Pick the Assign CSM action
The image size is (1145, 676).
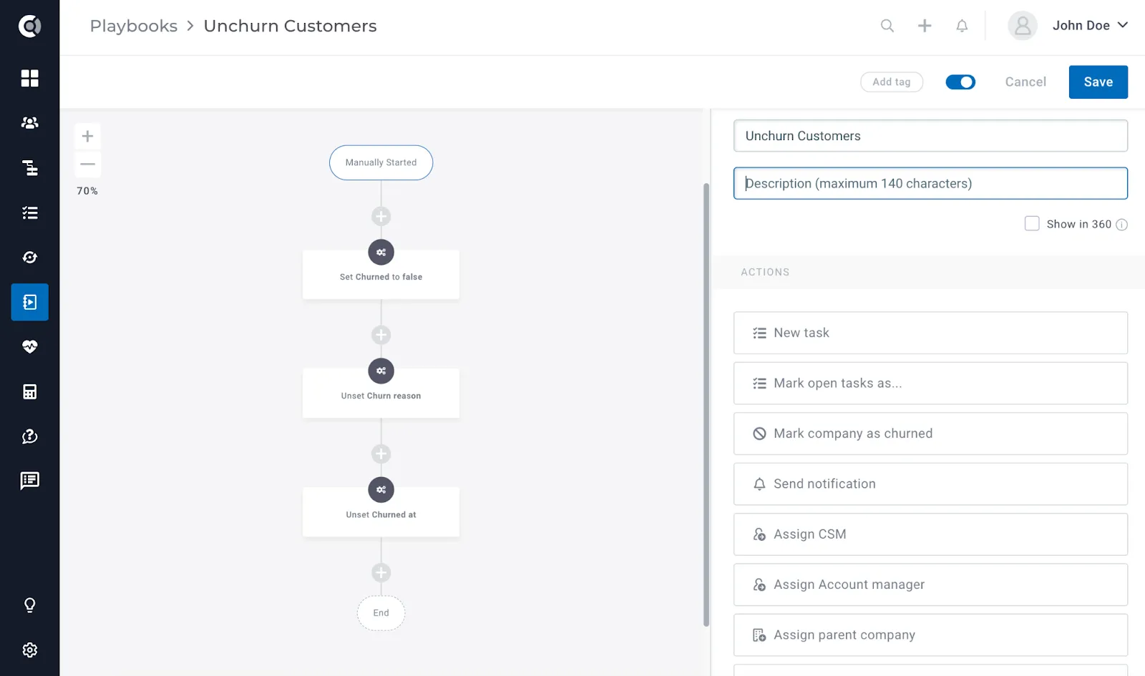[x=930, y=534]
